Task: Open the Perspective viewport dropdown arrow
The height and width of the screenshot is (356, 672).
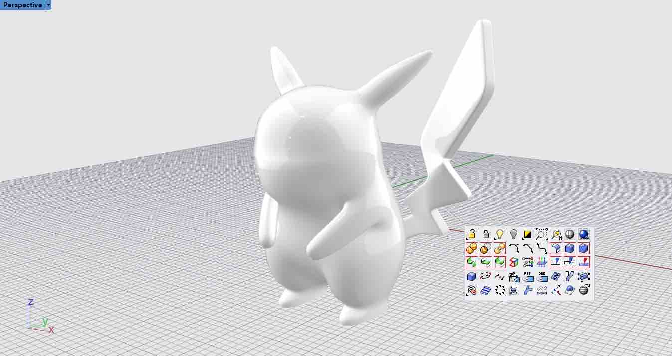Action: [47, 5]
